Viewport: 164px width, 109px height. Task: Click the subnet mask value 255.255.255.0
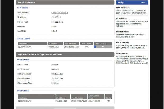point(57,22)
